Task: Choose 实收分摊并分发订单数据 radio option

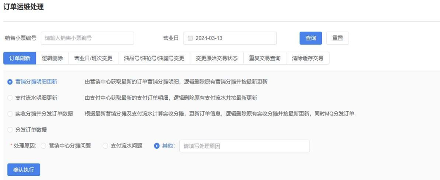Action: pos(10,114)
